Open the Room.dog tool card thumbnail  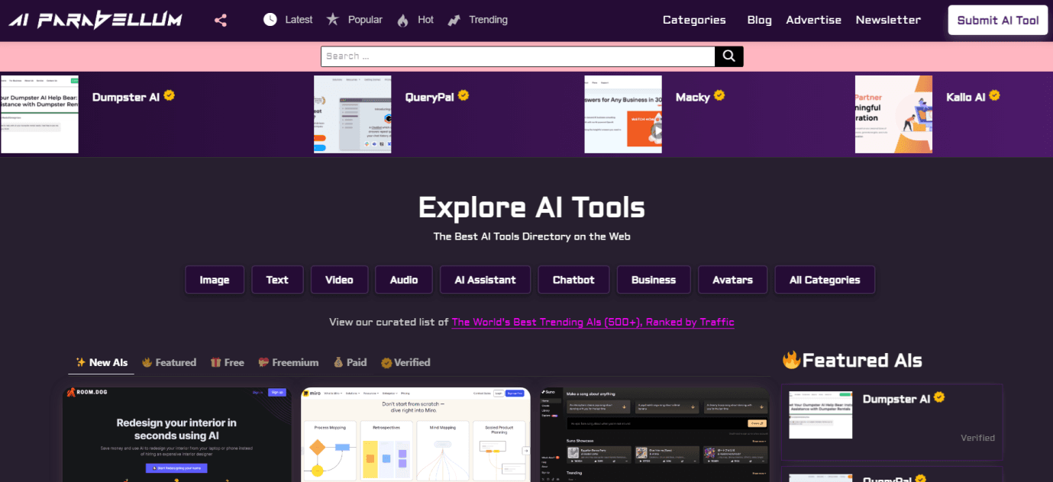(177, 434)
